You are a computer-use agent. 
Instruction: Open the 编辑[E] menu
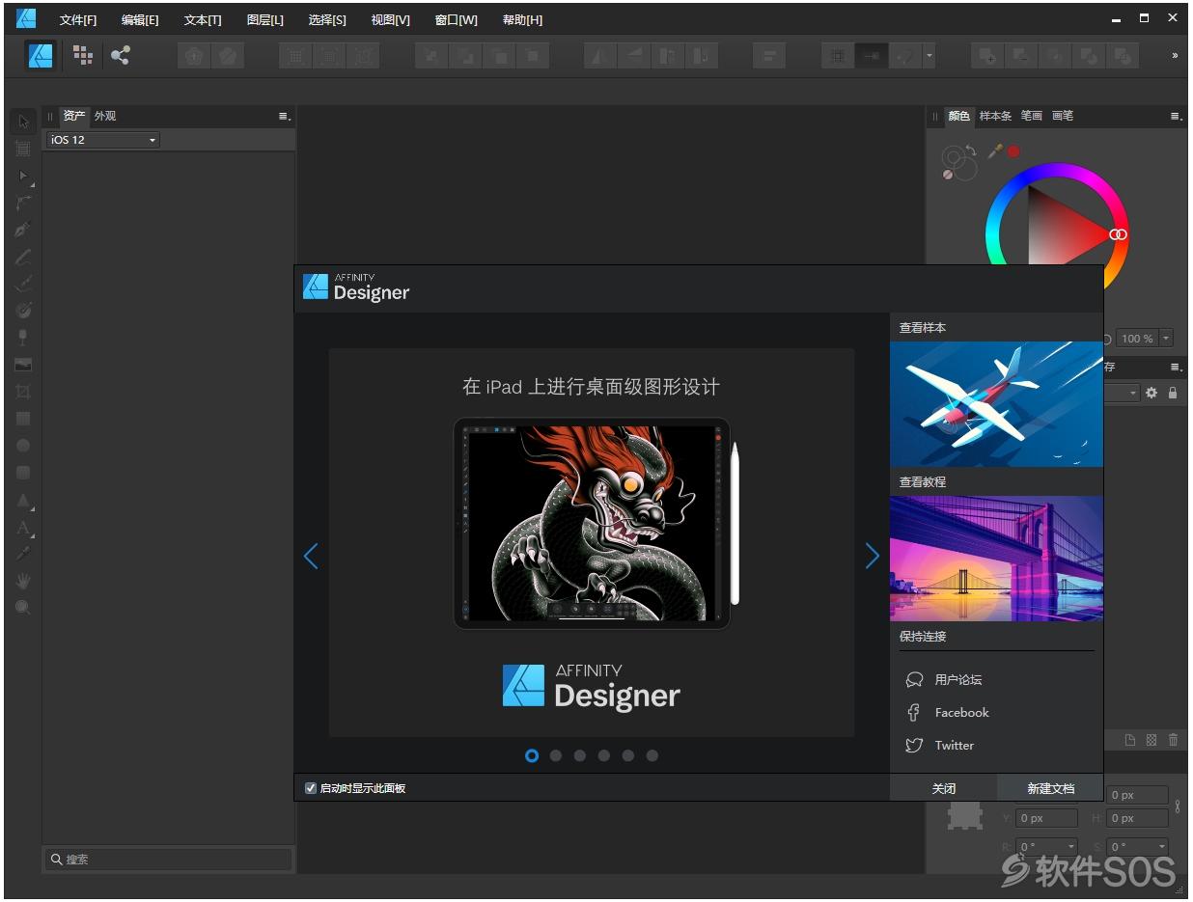[x=140, y=20]
